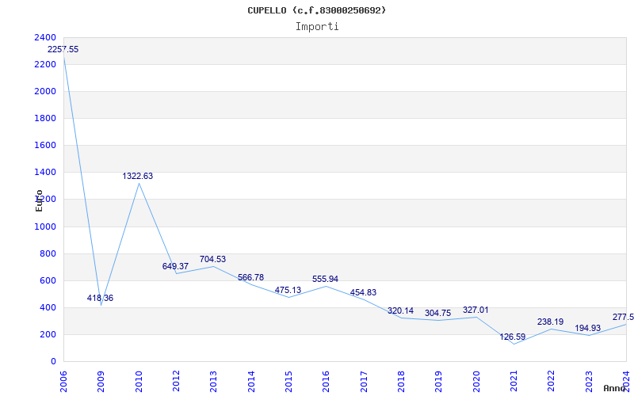The width and height of the screenshot is (634, 396).
Task: Click the data label 475.13
Action: 288,290
